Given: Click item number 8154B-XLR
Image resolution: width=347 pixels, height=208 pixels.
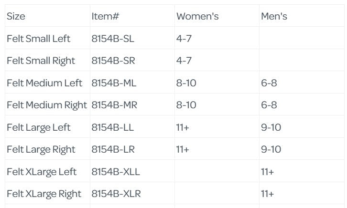Looking at the screenshot, I should pos(116,194).
